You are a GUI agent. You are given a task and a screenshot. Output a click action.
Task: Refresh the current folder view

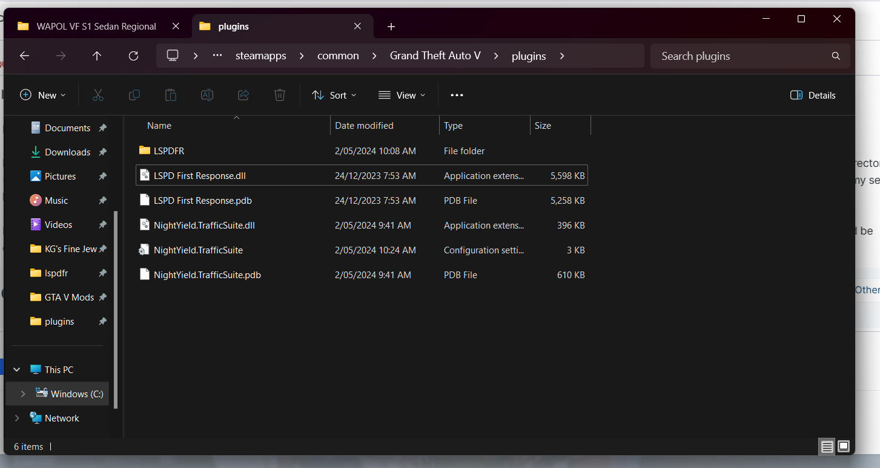tap(134, 56)
